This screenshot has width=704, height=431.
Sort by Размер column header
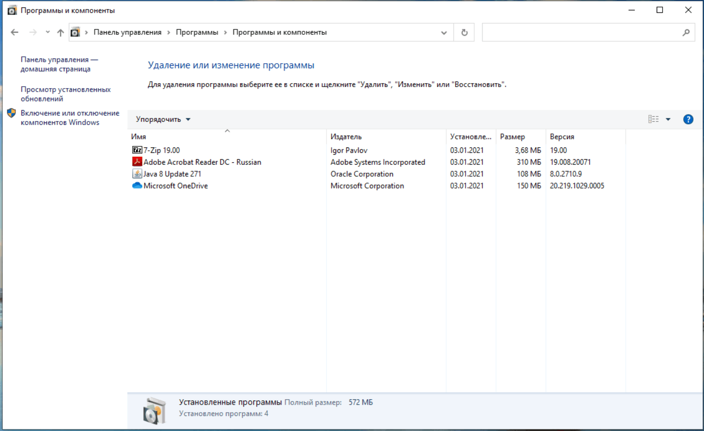click(x=521, y=136)
